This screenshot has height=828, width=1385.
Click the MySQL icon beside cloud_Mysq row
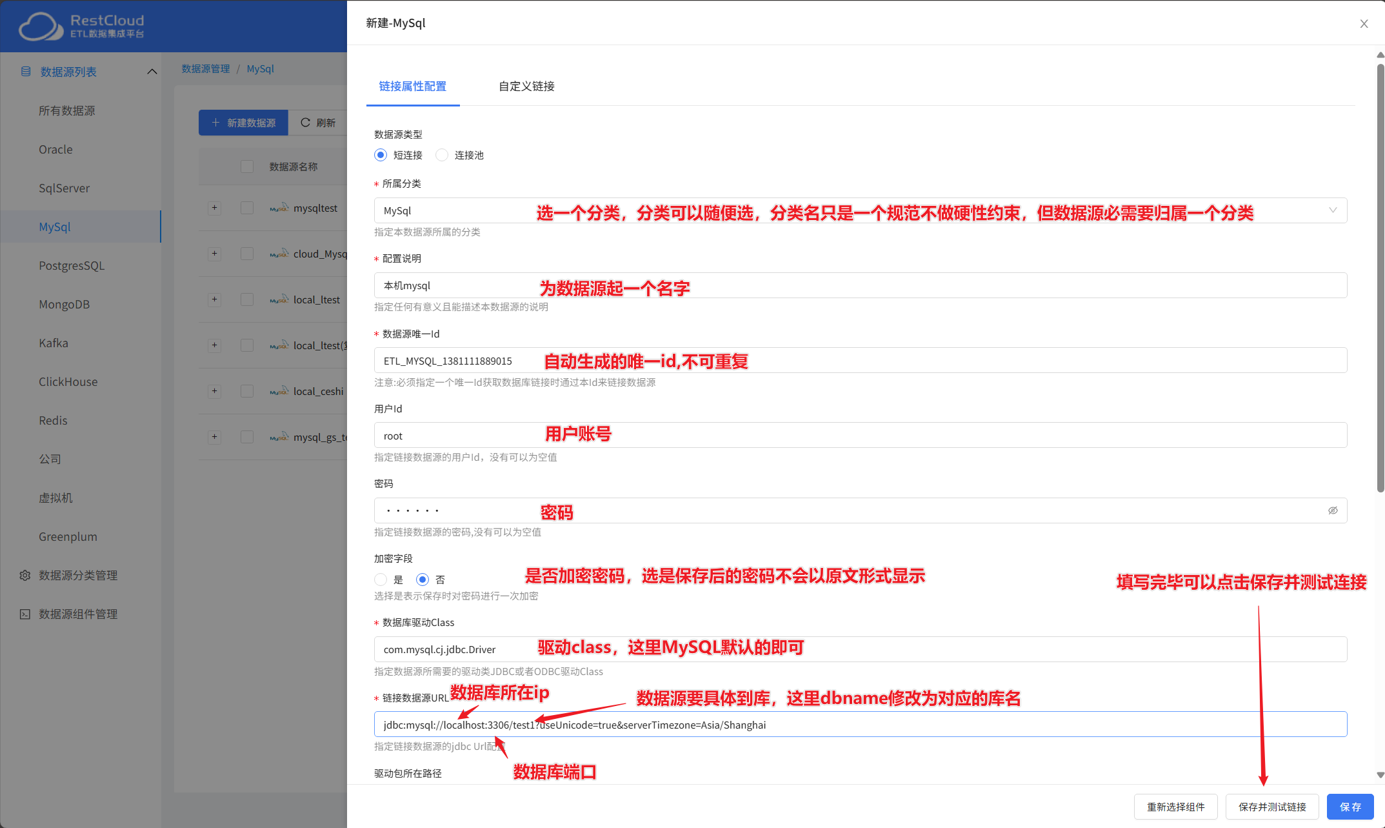(279, 254)
